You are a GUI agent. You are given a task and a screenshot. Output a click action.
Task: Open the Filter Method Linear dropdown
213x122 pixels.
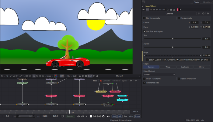point(159,74)
